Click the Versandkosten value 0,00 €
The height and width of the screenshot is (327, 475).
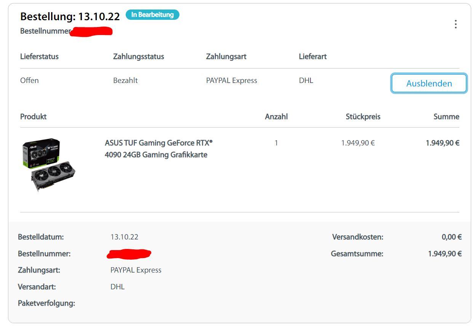click(x=451, y=237)
